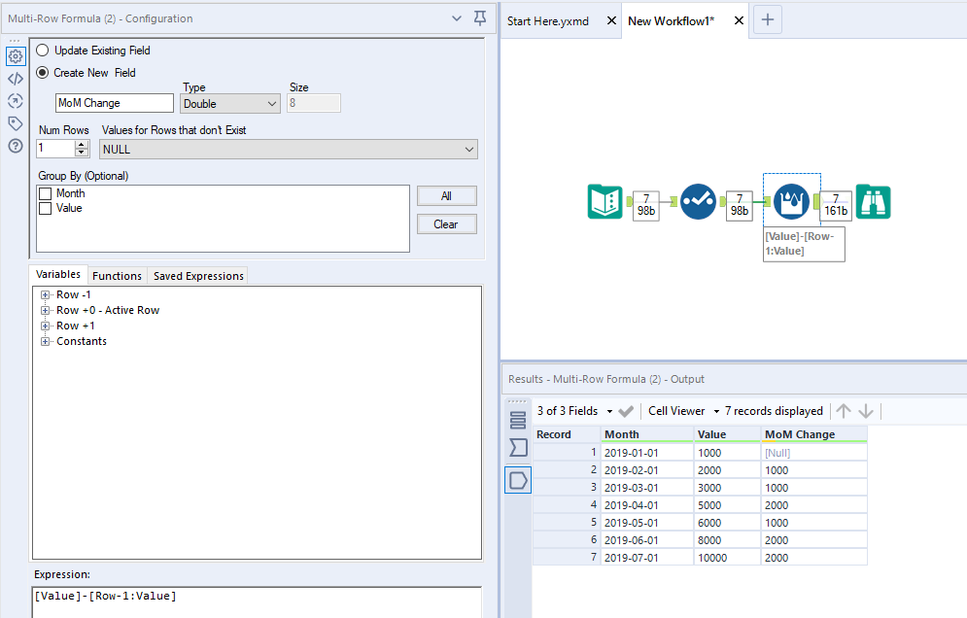Screen dimensions: 967x618
Task: Select Update Existing Field radio button
Action: [x=43, y=51]
